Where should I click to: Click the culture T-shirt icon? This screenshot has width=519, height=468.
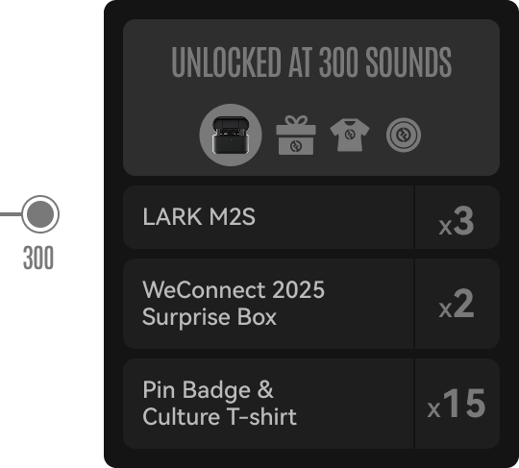[350, 135]
